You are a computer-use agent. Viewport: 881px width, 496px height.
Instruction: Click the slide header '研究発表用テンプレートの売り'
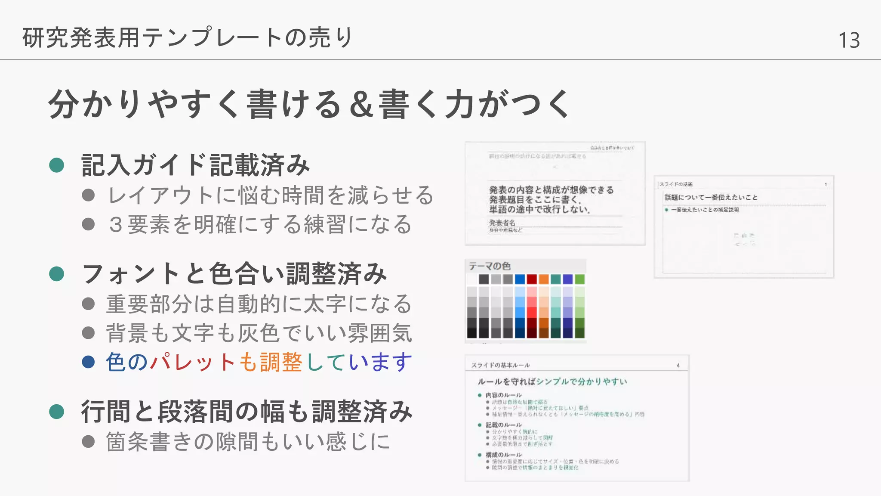point(188,37)
